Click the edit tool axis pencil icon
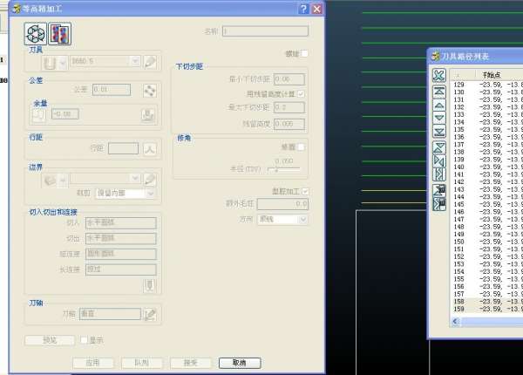The width and height of the screenshot is (523, 375). click(x=150, y=314)
